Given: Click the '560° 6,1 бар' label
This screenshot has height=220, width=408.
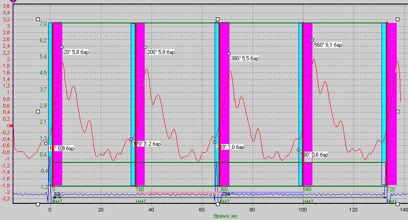Looking at the screenshot, I should [x=328, y=45].
